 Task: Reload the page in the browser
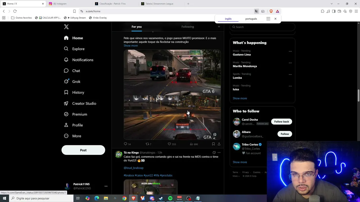click(x=15, y=11)
